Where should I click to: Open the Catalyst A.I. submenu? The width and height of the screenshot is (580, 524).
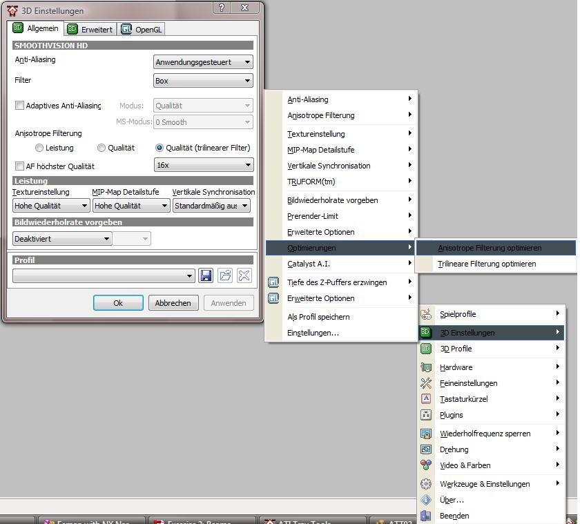click(342, 264)
